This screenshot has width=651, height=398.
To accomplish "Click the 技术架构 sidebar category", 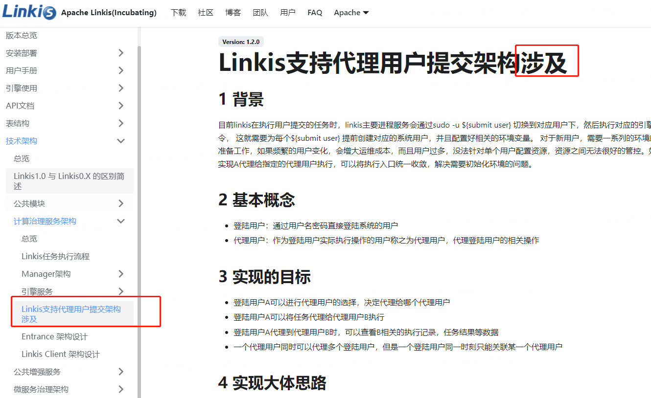I will [x=22, y=141].
